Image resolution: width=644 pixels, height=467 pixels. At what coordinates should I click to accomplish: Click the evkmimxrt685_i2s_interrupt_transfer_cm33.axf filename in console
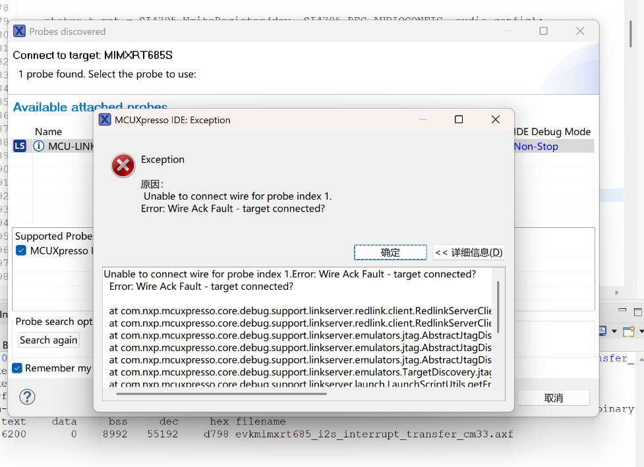(x=374, y=434)
